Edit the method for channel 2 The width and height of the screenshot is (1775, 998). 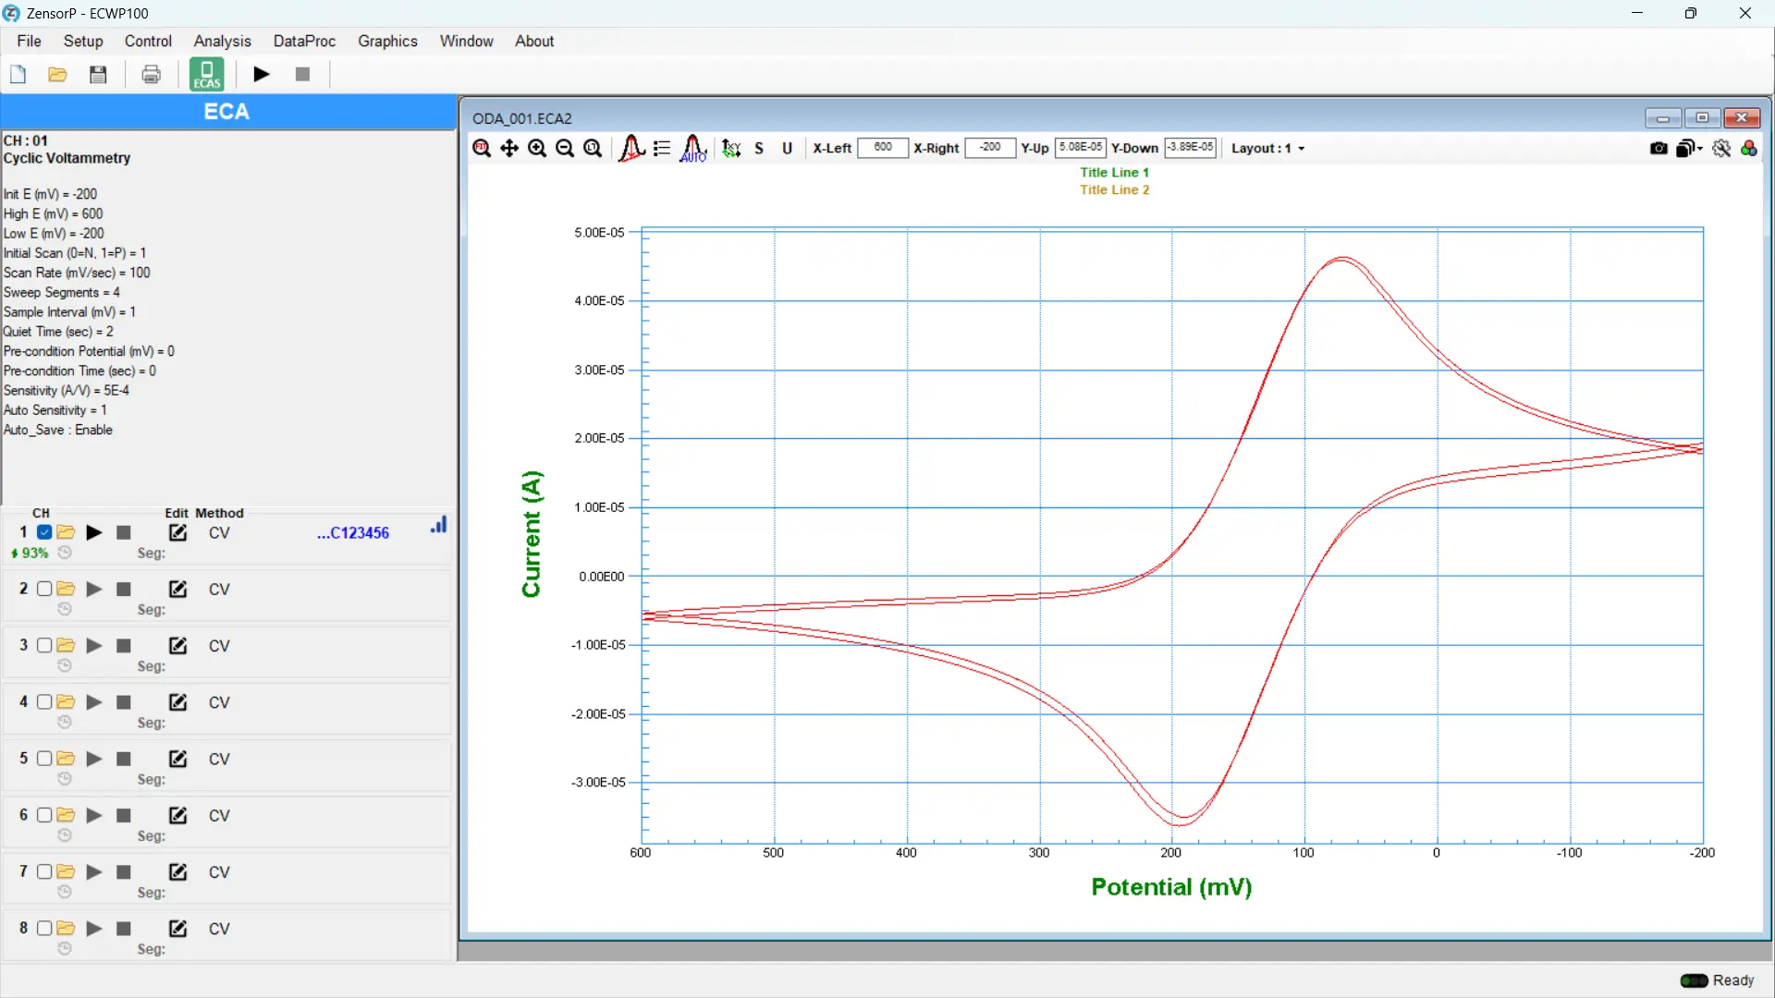[x=178, y=589]
